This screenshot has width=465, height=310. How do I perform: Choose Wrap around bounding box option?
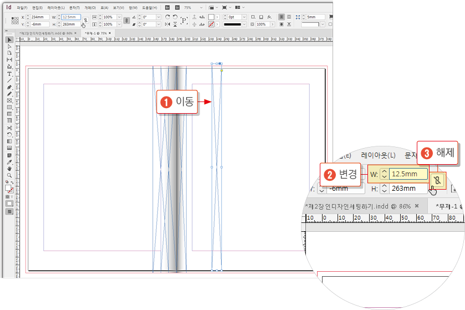[289, 17]
